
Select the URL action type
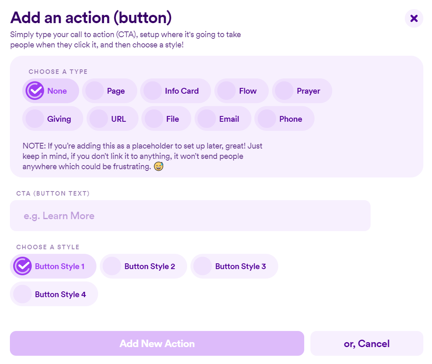(112, 118)
